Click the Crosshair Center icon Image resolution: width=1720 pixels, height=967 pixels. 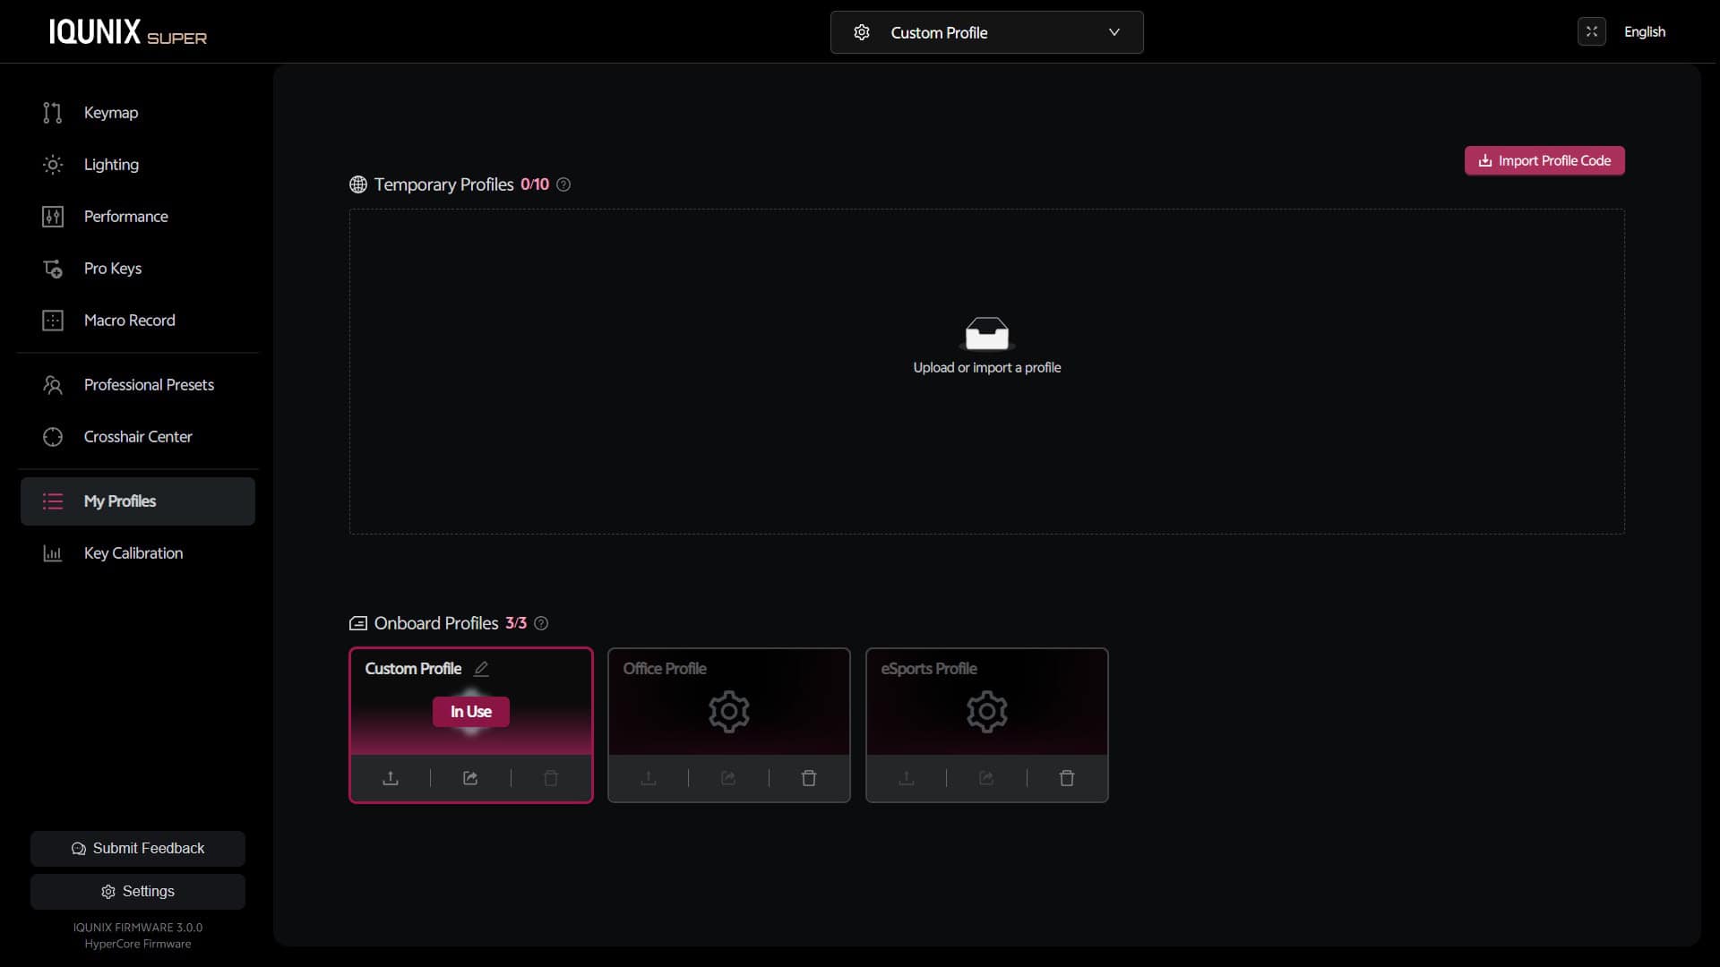53,437
